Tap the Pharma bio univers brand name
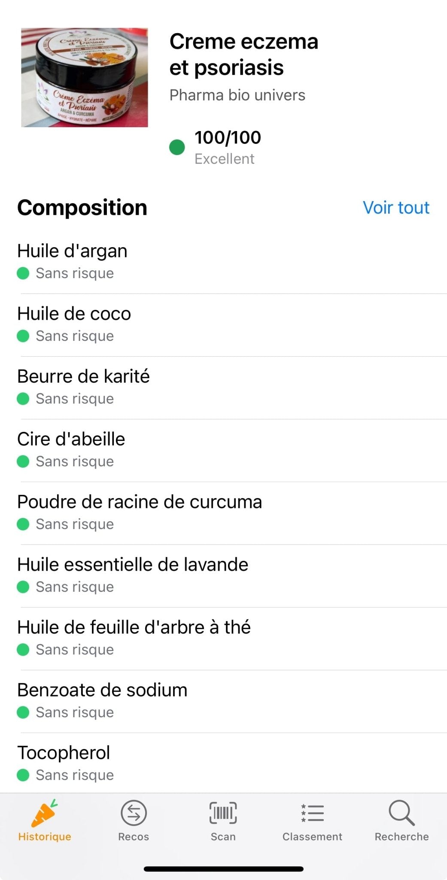This screenshot has height=880, width=447. tap(237, 95)
